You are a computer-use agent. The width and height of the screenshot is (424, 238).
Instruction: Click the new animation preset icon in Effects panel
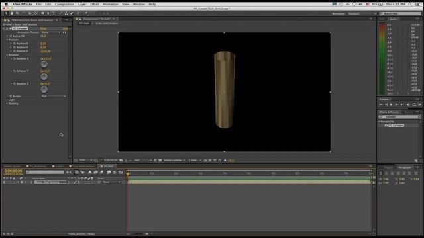click(415, 161)
